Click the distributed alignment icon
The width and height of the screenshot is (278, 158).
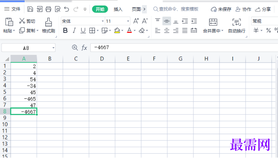194,31
